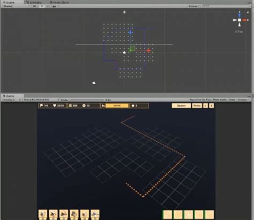Open the Display 1 dropdown
The height and width of the screenshot is (220, 254).
click(12, 100)
